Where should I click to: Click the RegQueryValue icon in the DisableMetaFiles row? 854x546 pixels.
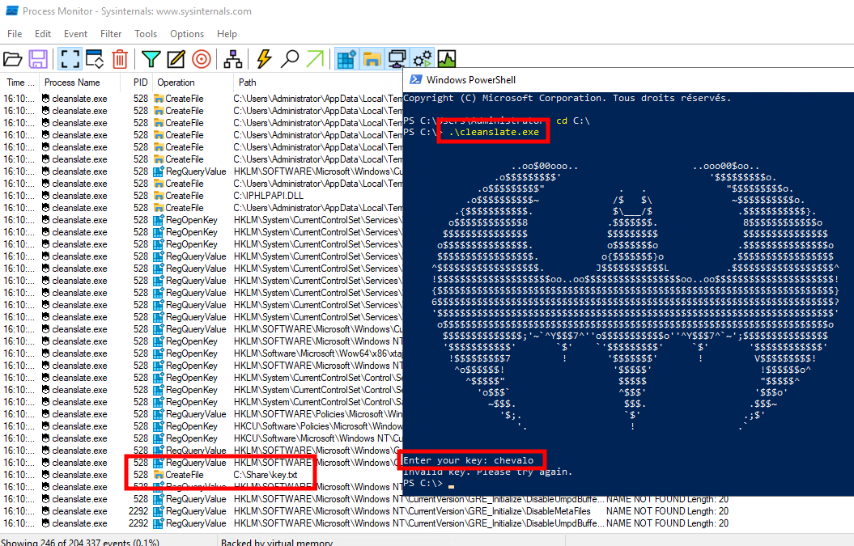tap(159, 511)
